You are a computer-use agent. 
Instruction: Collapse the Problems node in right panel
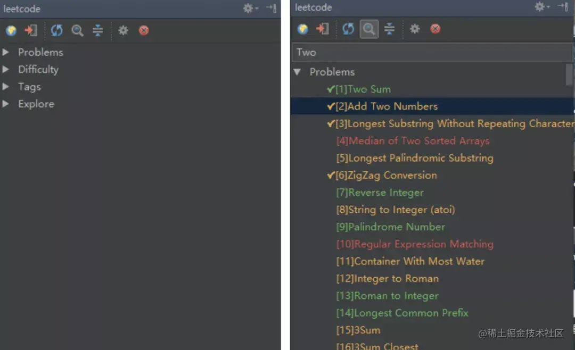pyautogui.click(x=298, y=72)
